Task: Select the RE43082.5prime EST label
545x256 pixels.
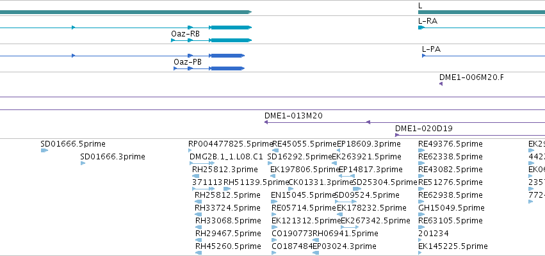Action: pos(450,170)
